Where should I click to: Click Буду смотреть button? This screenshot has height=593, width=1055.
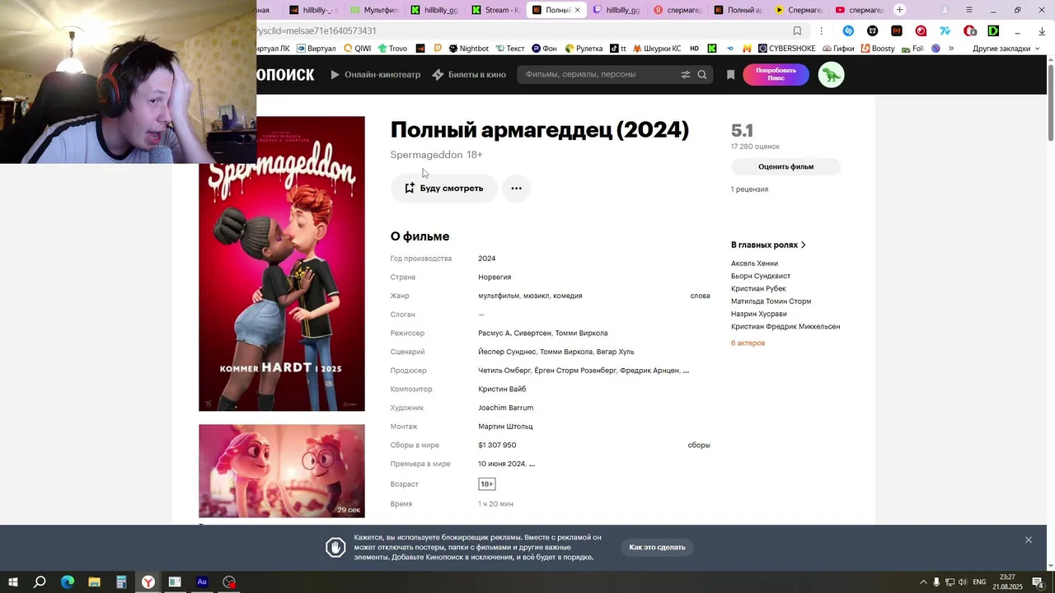tap(443, 189)
